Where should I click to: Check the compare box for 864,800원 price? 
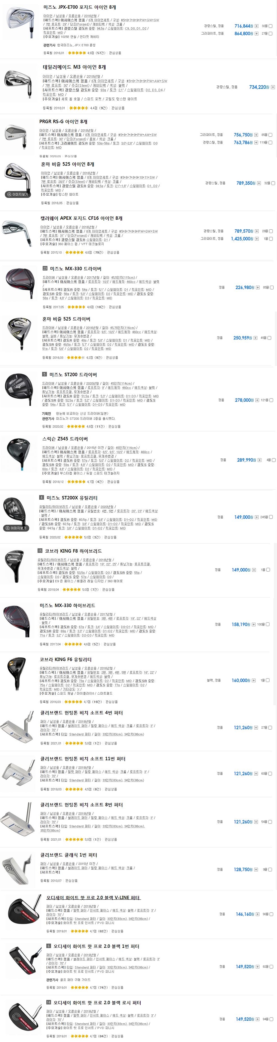pos(270,34)
